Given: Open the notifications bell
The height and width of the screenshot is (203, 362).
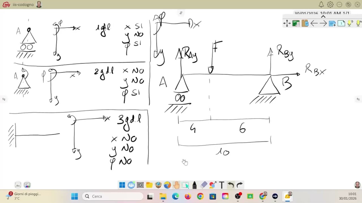Looking at the screenshot, I should click(321, 5).
